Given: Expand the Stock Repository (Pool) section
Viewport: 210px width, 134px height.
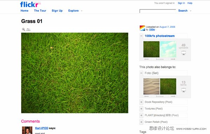Looking at the screenshot, I should 141,102.
